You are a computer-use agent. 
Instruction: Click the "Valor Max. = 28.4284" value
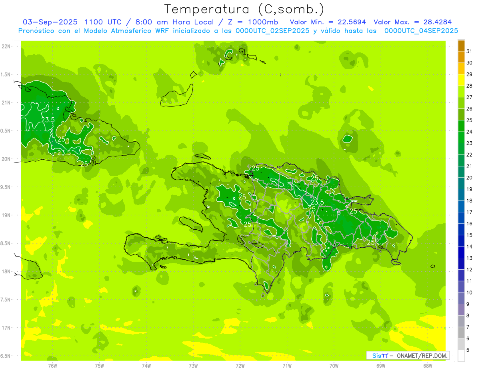pos(412,22)
